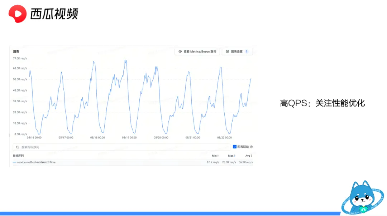Click the 05/22 00:00 time label

[x=225, y=138]
